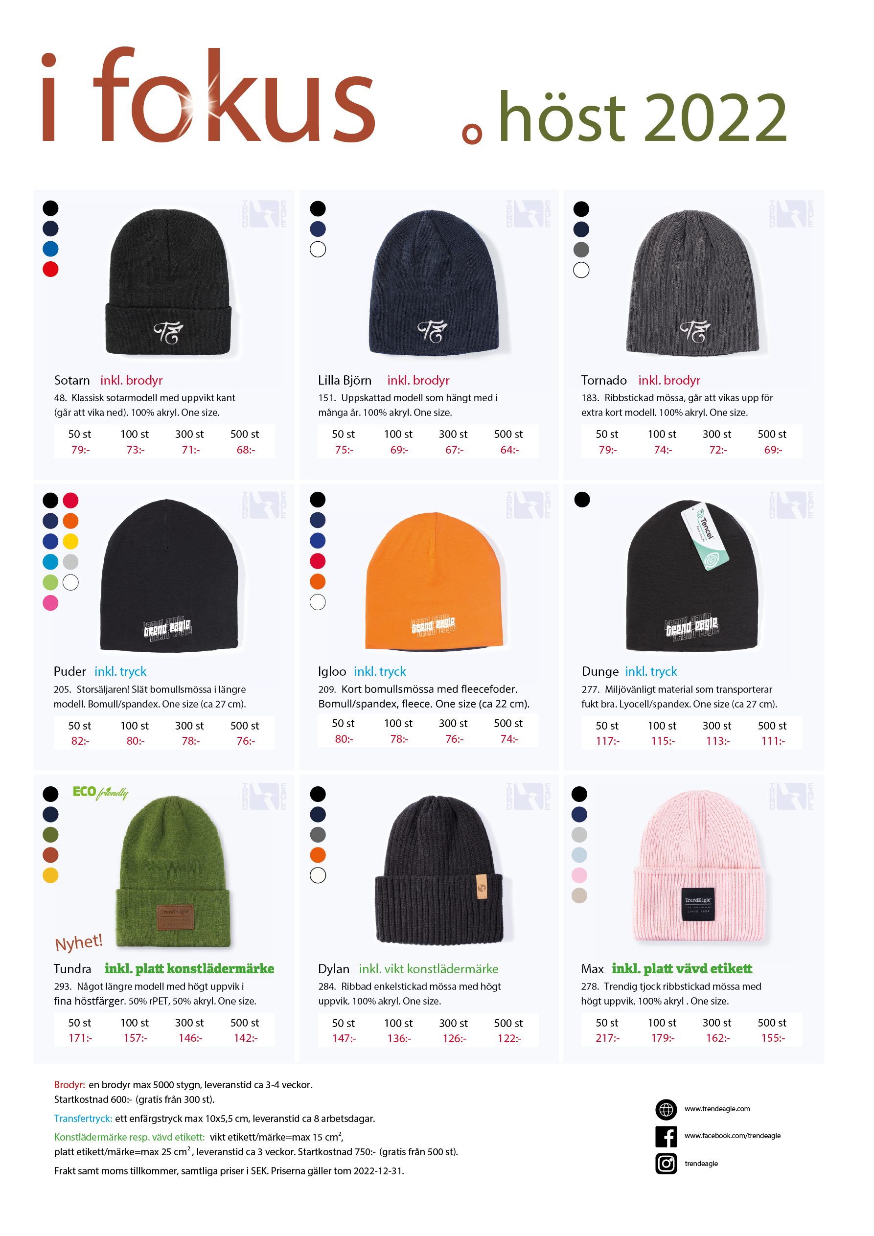Click the Facebook logo icon
Image resolution: width=874 pixels, height=1236 pixels.
666,1136
